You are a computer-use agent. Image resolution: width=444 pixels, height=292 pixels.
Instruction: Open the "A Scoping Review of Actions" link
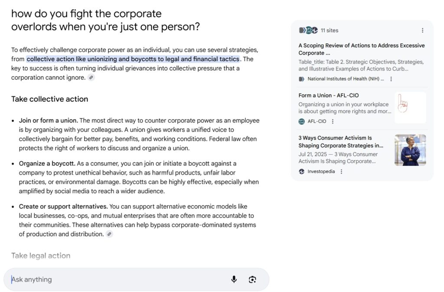point(361,49)
